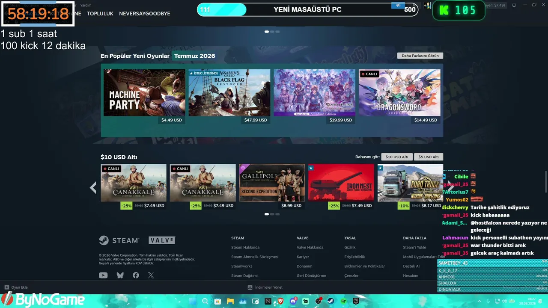Open the OBS Studio taskbar icon
The image size is (548, 308).
[318, 301]
